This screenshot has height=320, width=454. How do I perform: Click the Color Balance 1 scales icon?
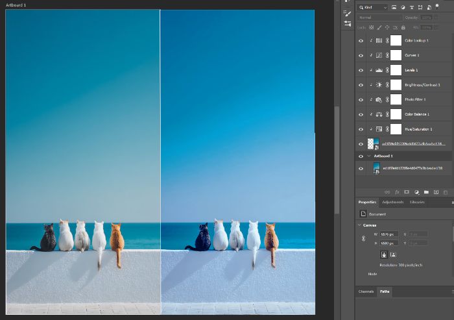pos(379,114)
